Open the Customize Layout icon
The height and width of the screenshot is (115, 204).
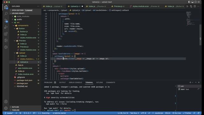[x=199, y=2]
